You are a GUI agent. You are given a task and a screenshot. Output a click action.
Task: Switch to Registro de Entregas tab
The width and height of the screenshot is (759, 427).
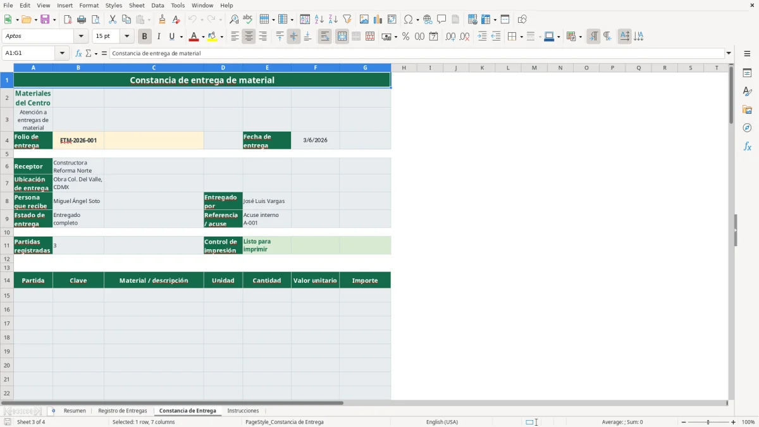(123, 411)
